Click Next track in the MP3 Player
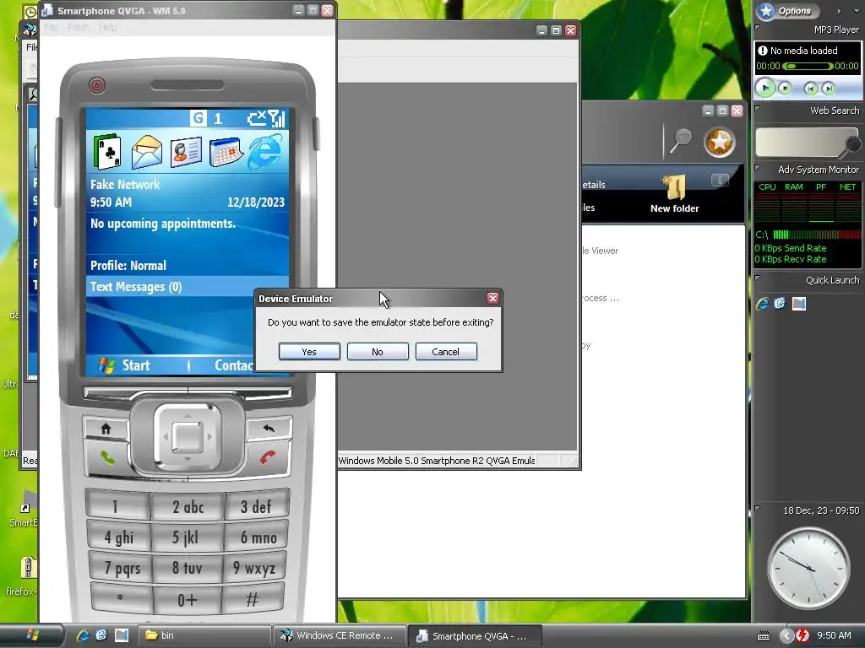Screen dimensions: 865x648 pyautogui.click(x=828, y=88)
